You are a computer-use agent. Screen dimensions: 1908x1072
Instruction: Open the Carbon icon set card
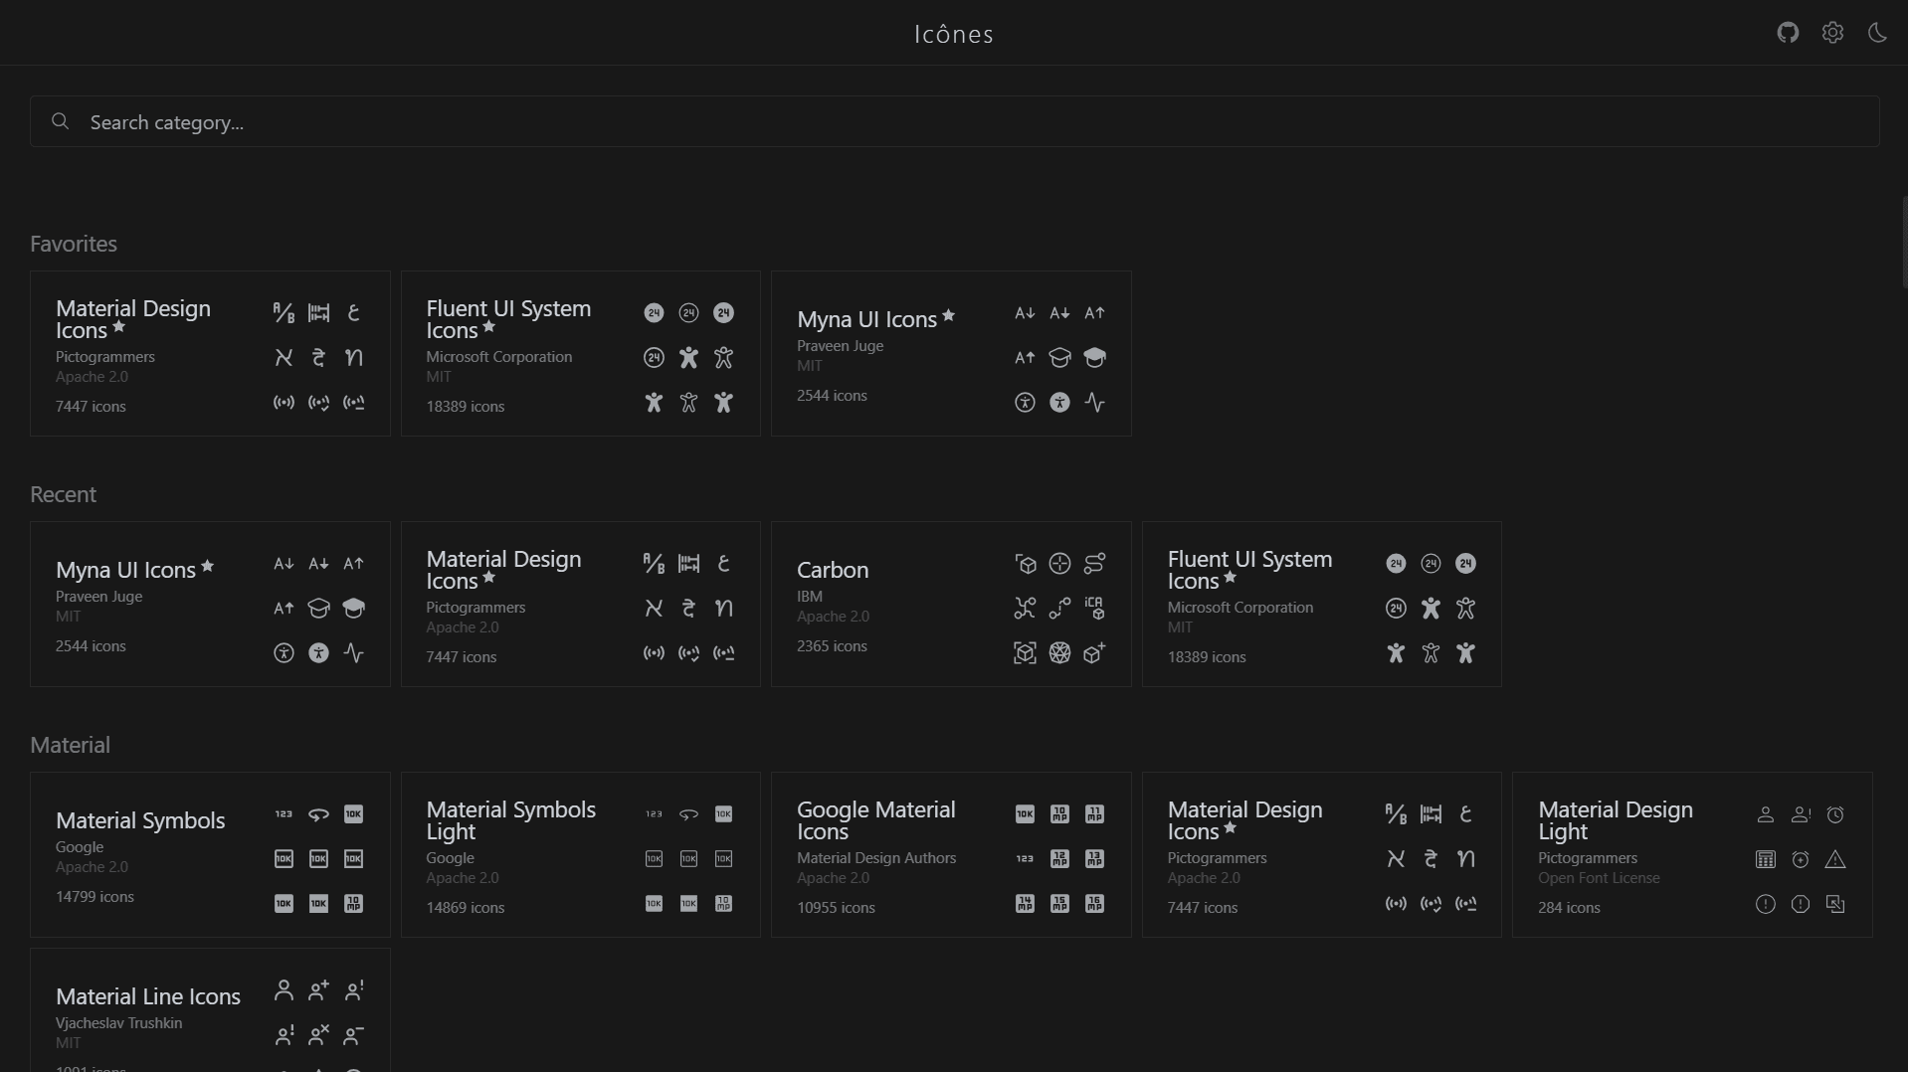click(951, 604)
